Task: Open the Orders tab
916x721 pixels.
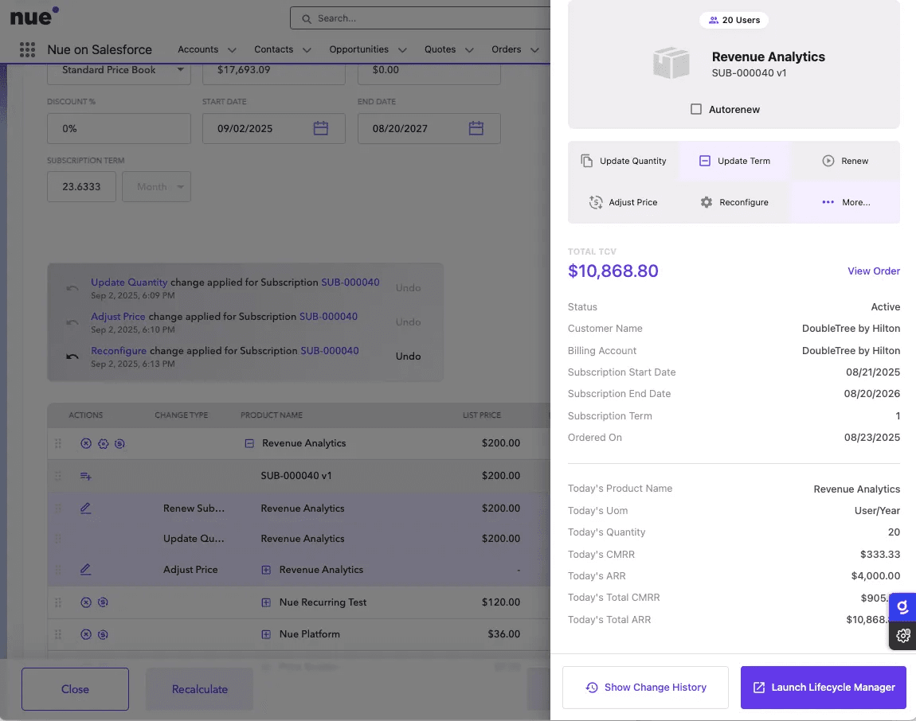Action: pyautogui.click(x=506, y=49)
